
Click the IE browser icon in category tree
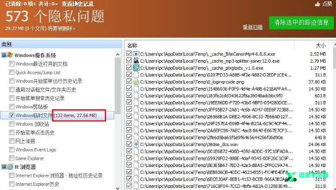(x=10, y=166)
